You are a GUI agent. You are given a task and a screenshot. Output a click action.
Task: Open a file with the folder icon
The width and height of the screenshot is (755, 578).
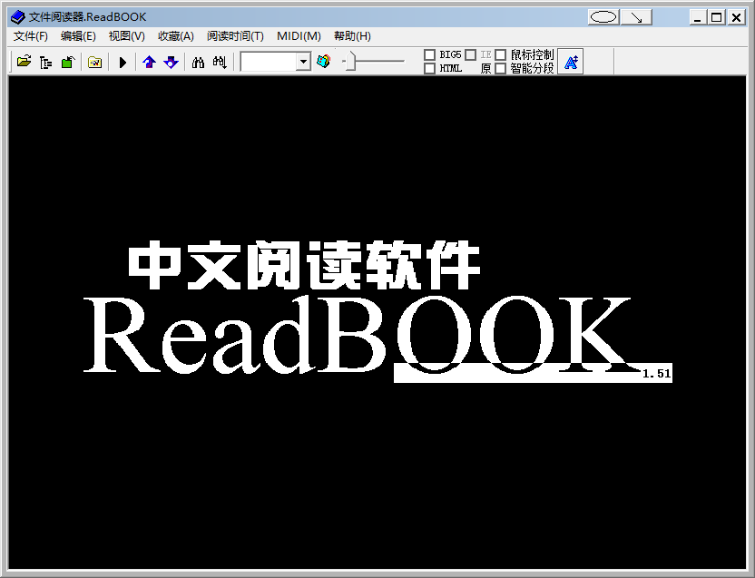point(24,62)
